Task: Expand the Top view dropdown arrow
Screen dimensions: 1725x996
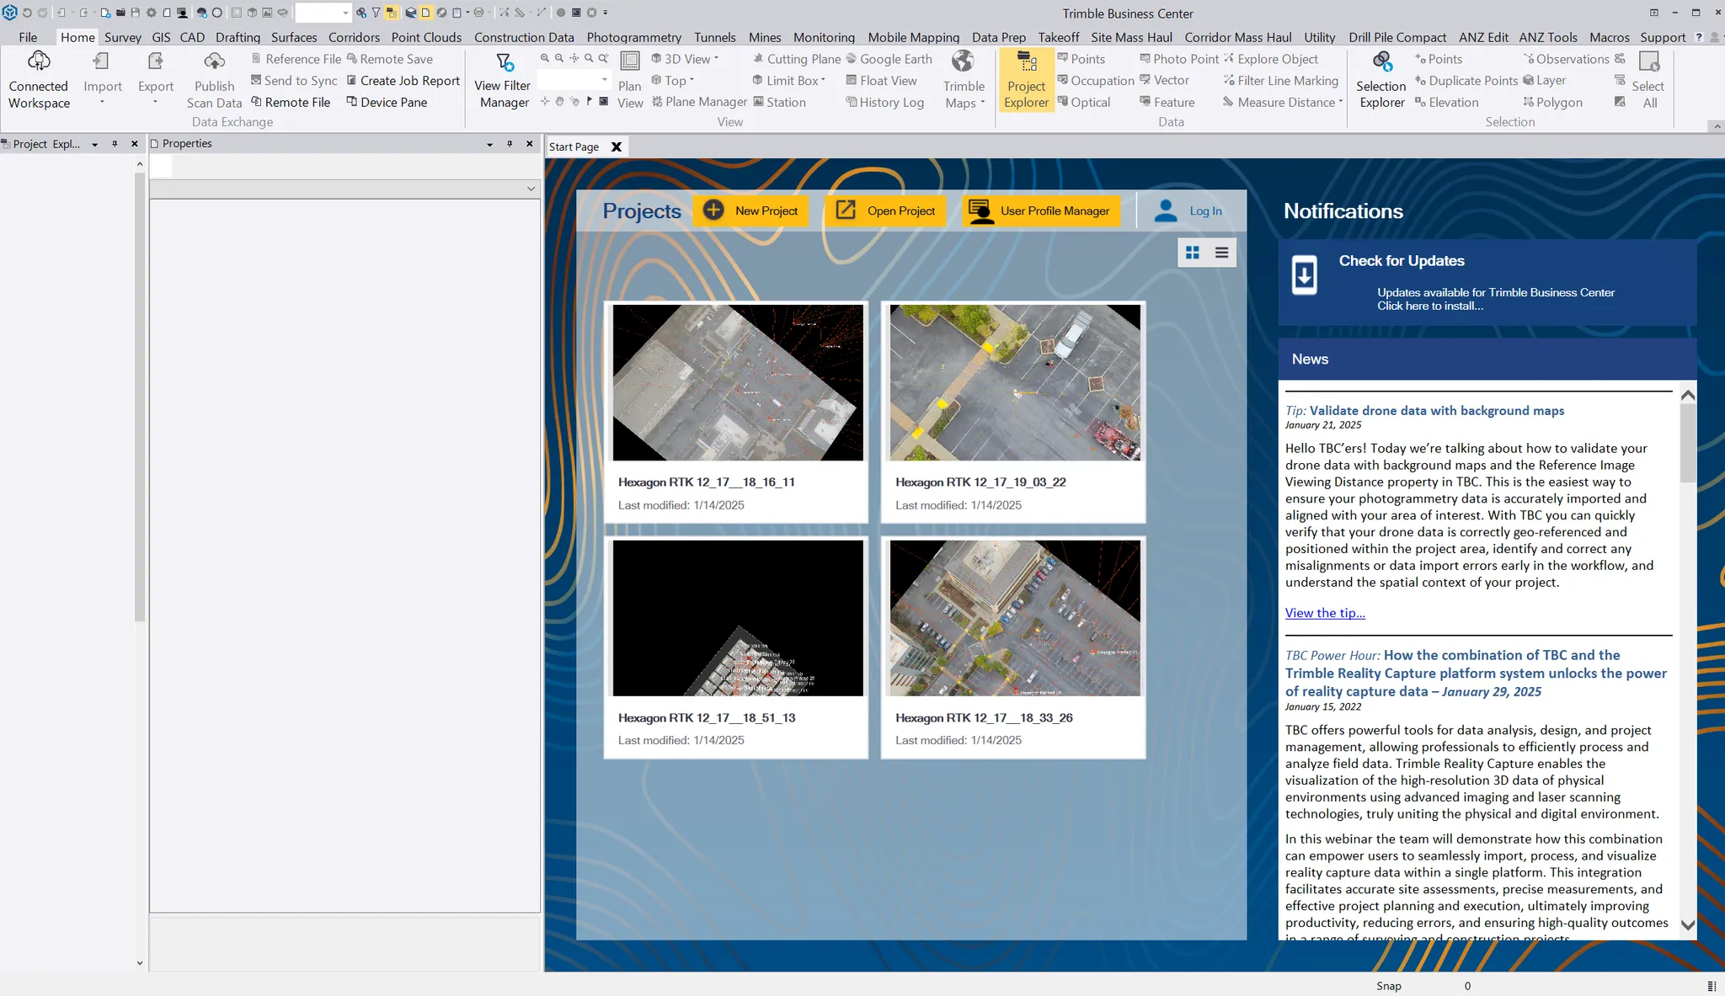Action: [692, 80]
